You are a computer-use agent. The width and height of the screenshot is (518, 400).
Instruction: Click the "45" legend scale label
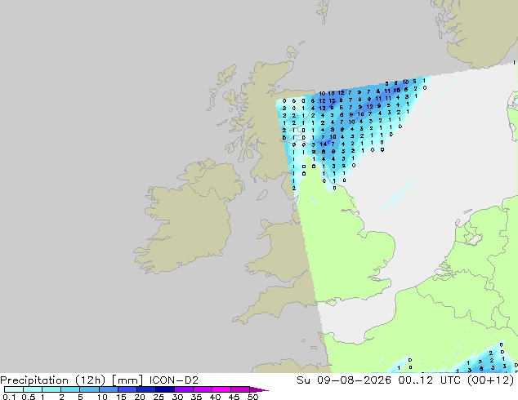point(234,397)
